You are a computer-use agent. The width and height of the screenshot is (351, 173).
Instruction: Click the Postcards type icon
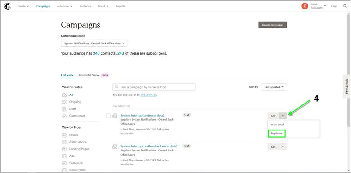pyautogui.click(x=64, y=163)
